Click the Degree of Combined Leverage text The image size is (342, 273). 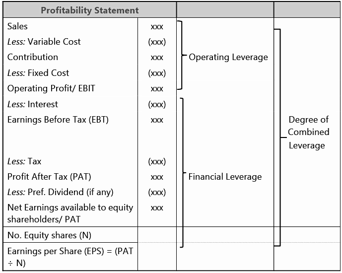(x=308, y=133)
